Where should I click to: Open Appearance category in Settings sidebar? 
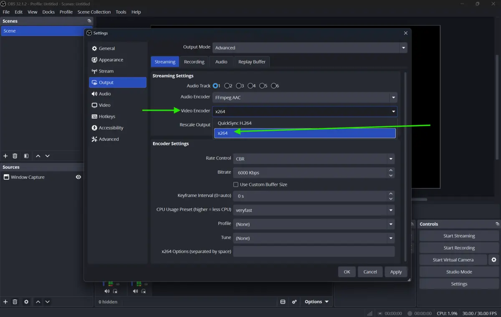[118, 60]
